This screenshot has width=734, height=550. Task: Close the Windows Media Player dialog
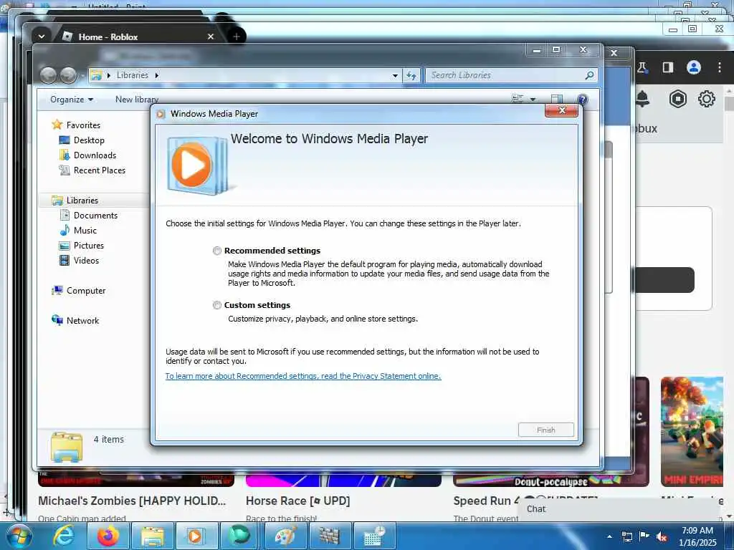coord(562,110)
